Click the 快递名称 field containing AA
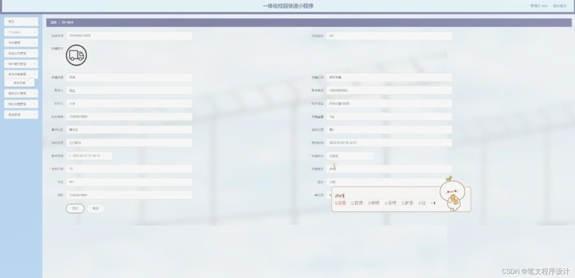Screen dimensions: 575x278 [389, 36]
